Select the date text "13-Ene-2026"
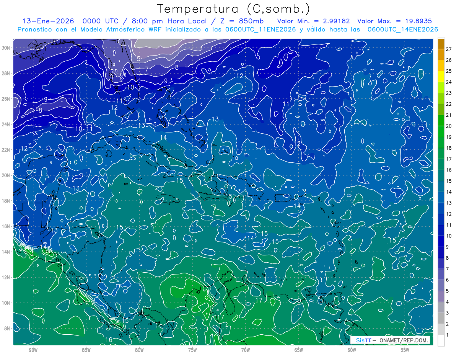The image size is (459, 355). (x=48, y=21)
